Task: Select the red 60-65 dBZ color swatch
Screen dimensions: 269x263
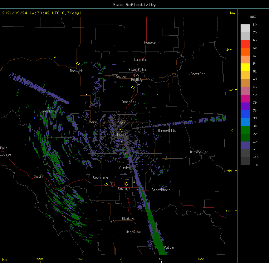Action: [x=245, y=44]
